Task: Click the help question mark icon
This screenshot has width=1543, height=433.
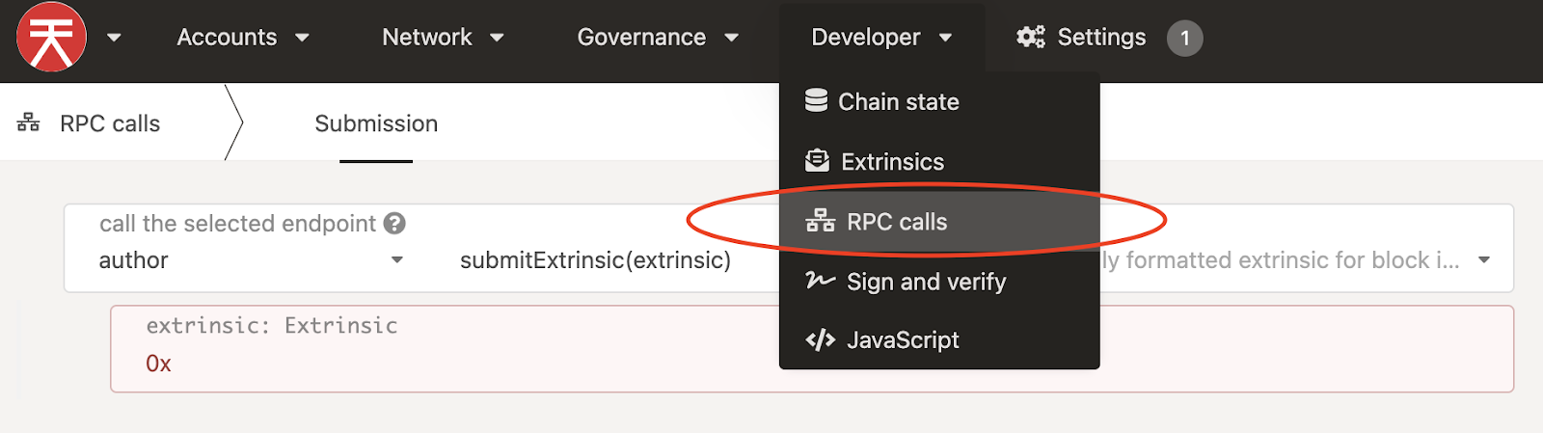Action: click(394, 223)
